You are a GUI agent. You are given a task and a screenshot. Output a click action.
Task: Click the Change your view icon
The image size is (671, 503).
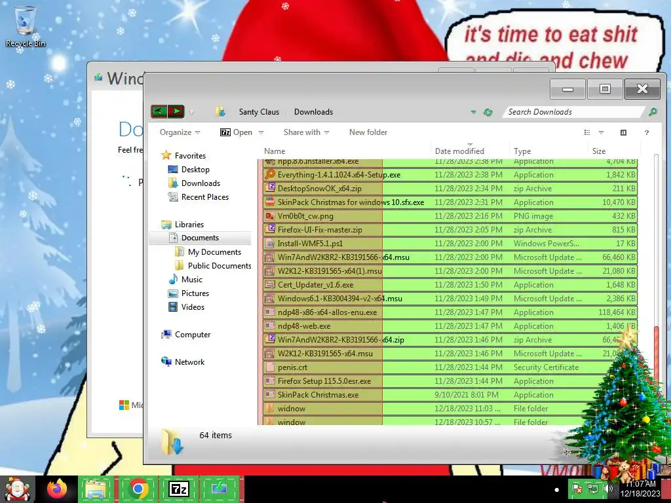pyautogui.click(x=587, y=132)
